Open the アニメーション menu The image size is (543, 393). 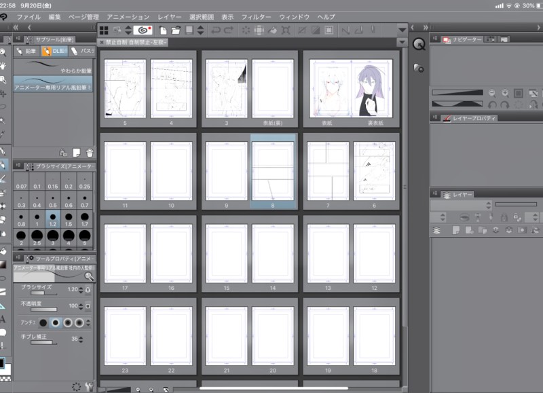click(x=128, y=17)
